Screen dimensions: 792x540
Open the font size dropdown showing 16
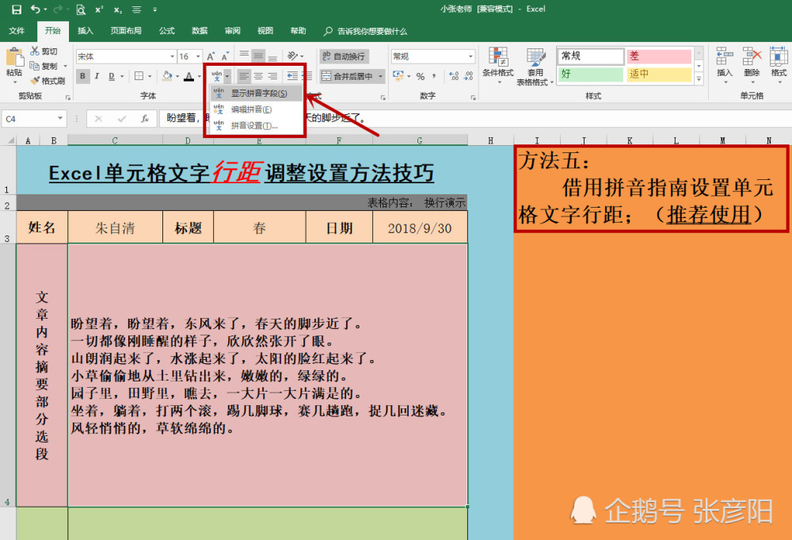point(198,56)
